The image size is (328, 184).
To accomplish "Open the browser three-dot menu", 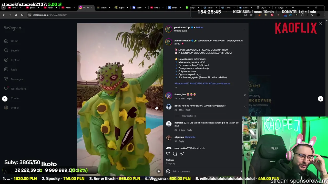I will tap(324, 15).
